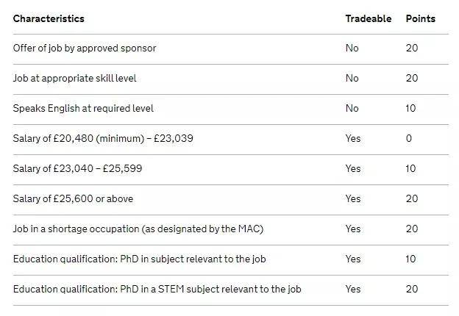The height and width of the screenshot is (316, 459).
Task: Click the 'Job in a shortage occupation' row text
Action: click(138, 229)
